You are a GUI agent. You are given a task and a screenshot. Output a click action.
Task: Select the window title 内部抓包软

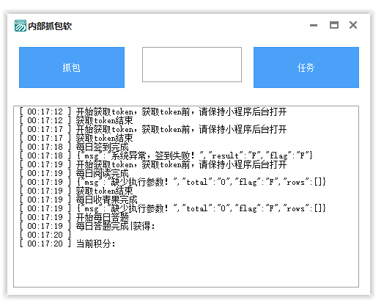tap(50, 26)
